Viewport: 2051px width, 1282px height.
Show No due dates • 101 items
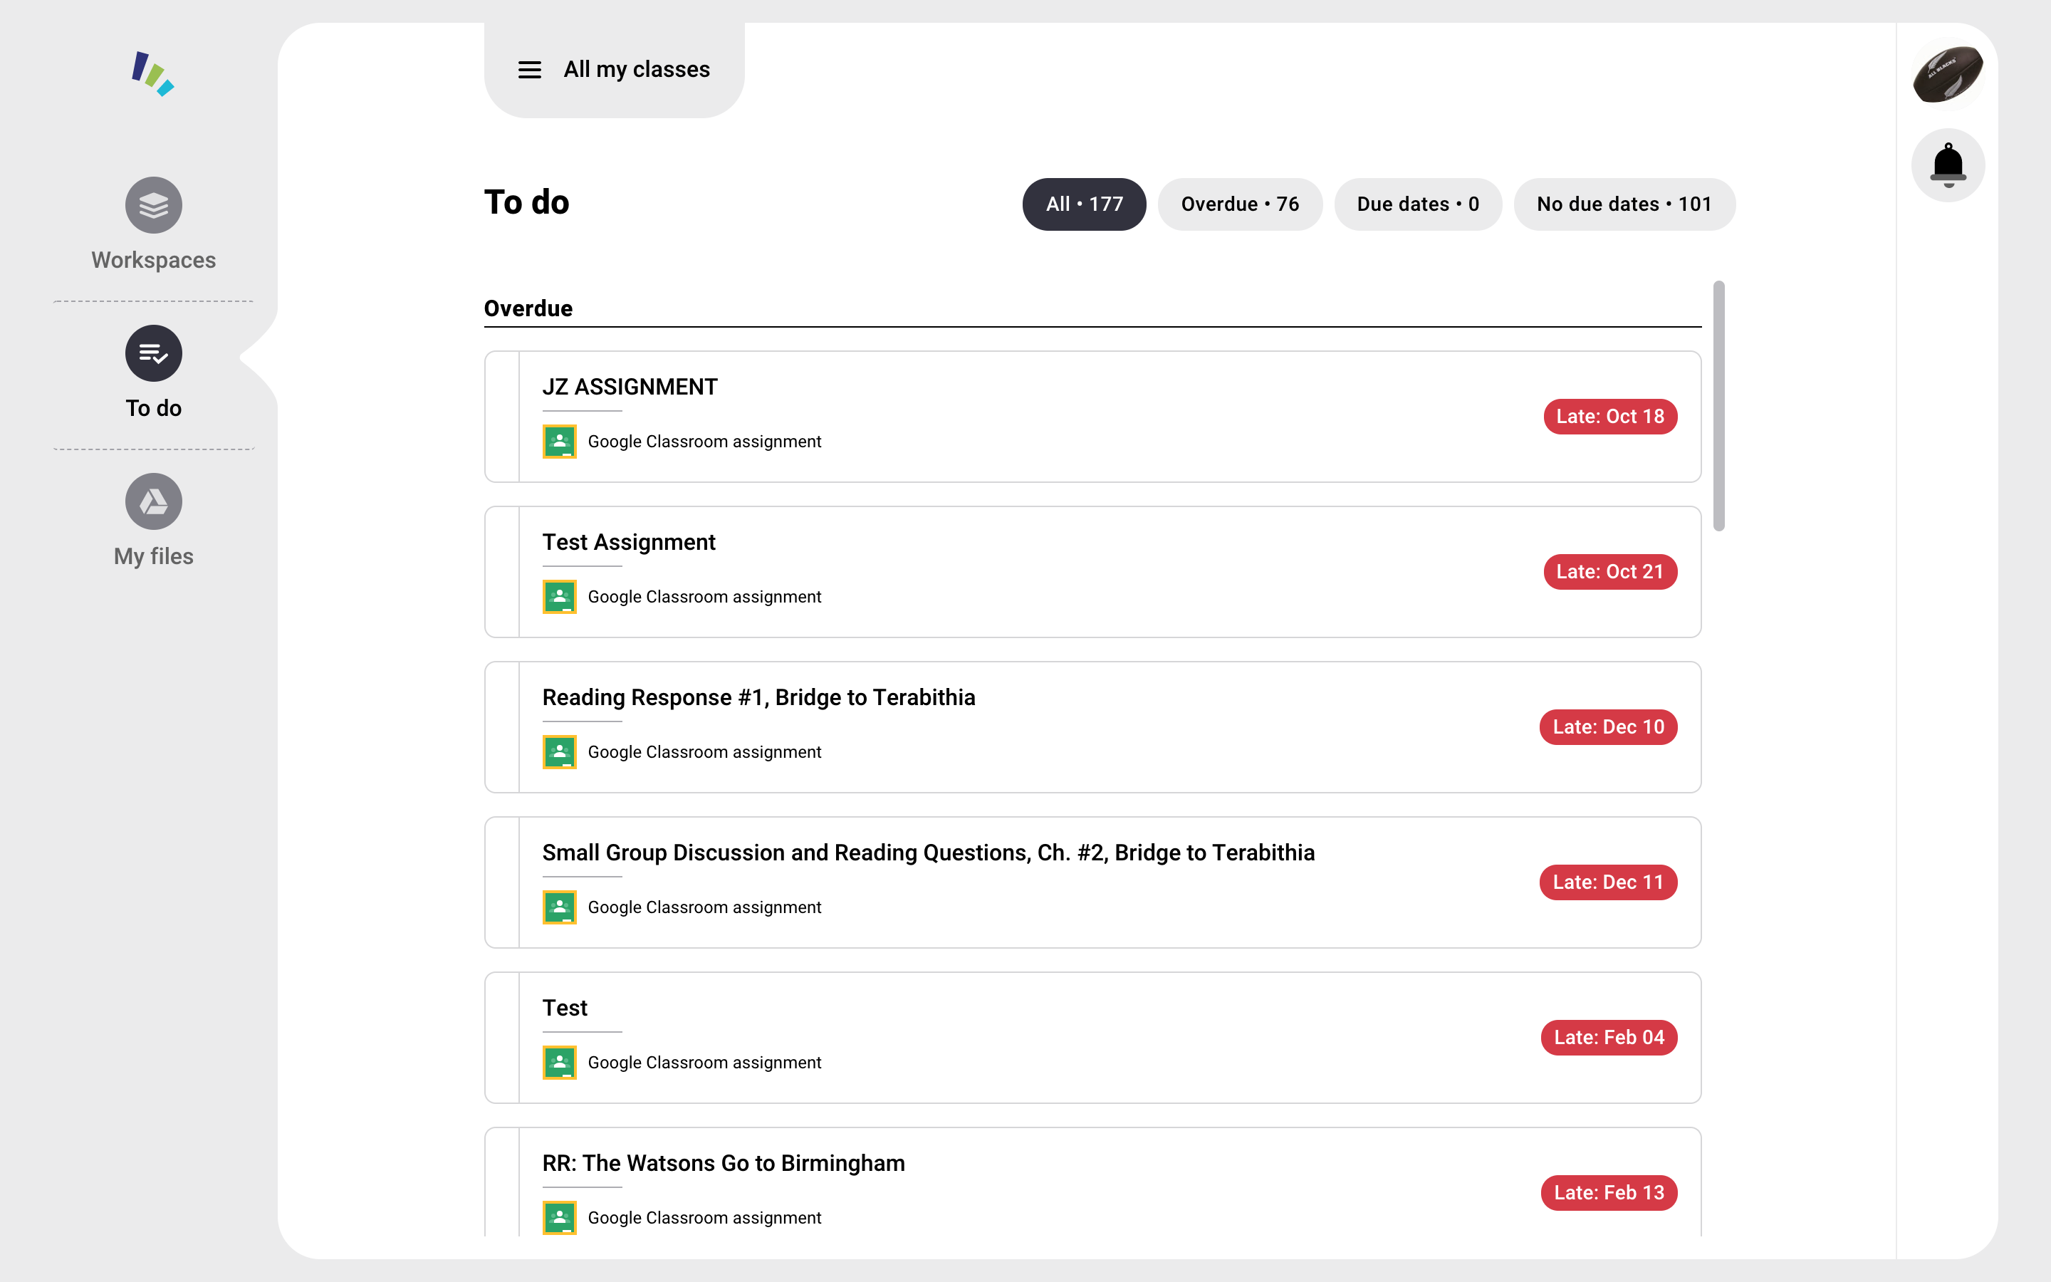(1624, 204)
